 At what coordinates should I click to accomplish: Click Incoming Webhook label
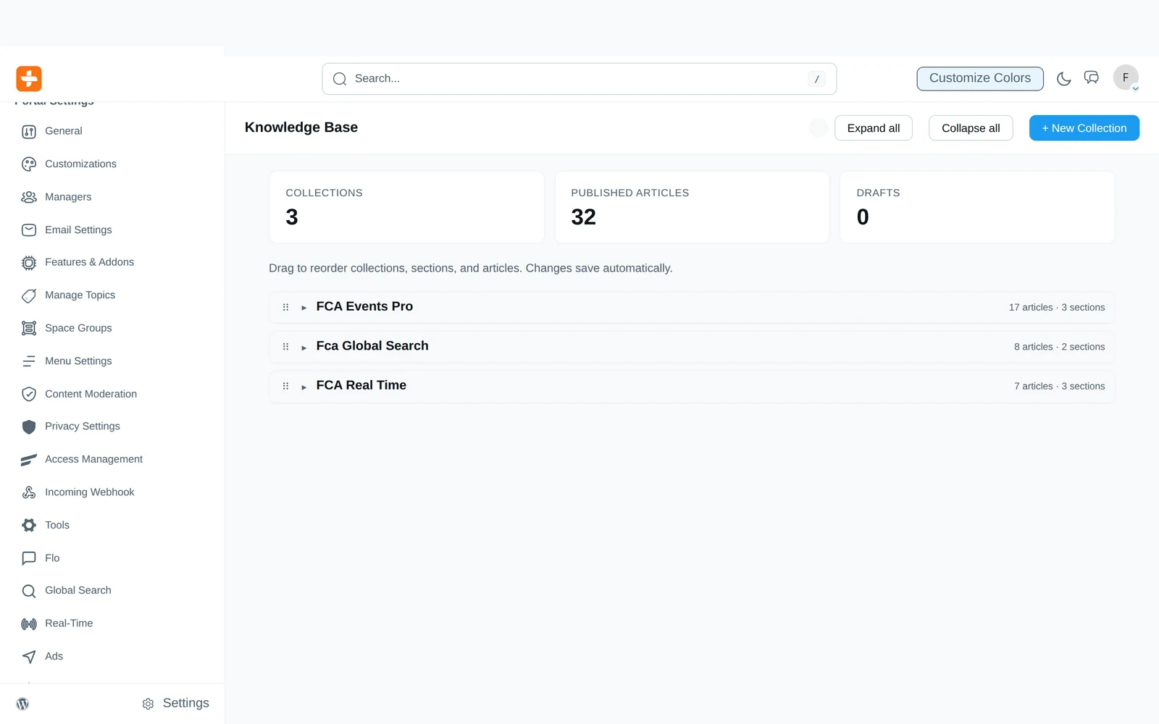pyautogui.click(x=90, y=492)
